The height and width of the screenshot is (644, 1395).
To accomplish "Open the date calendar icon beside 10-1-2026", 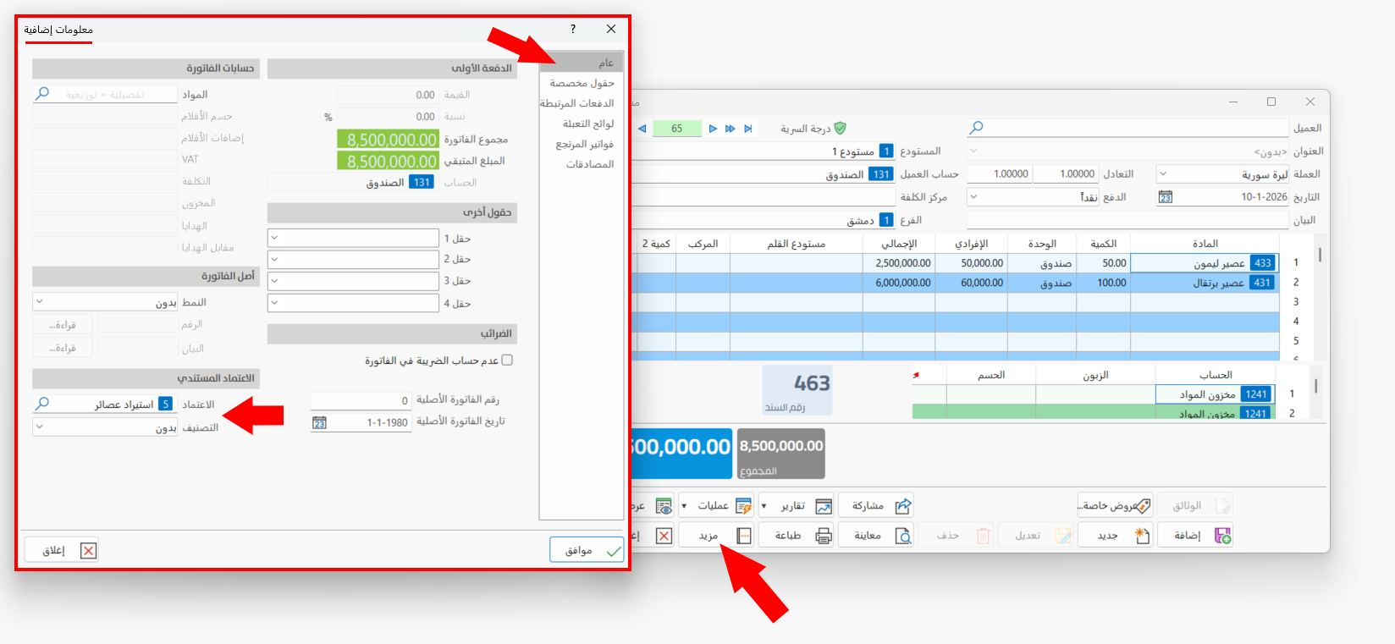I will pos(1166,197).
